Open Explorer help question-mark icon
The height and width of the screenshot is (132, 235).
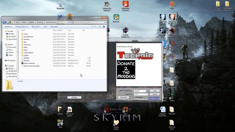click(104, 27)
